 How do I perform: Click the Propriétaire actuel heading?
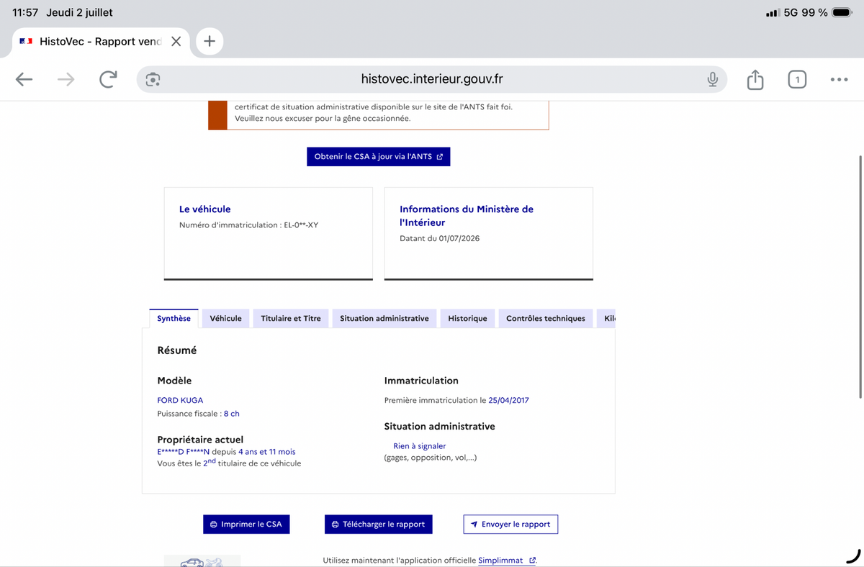(200, 440)
